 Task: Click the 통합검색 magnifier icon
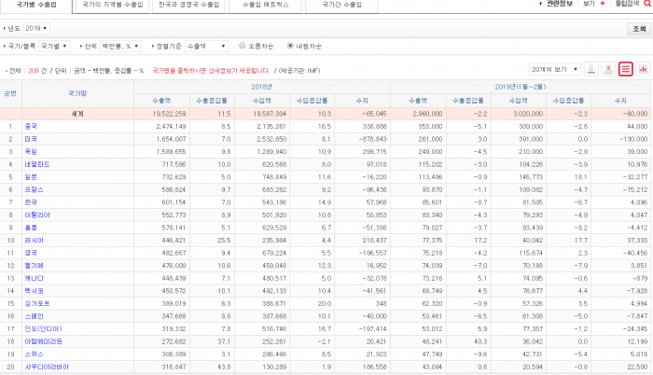645,5
